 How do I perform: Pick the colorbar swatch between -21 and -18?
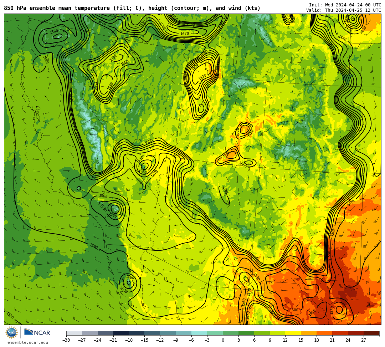[121, 333]
